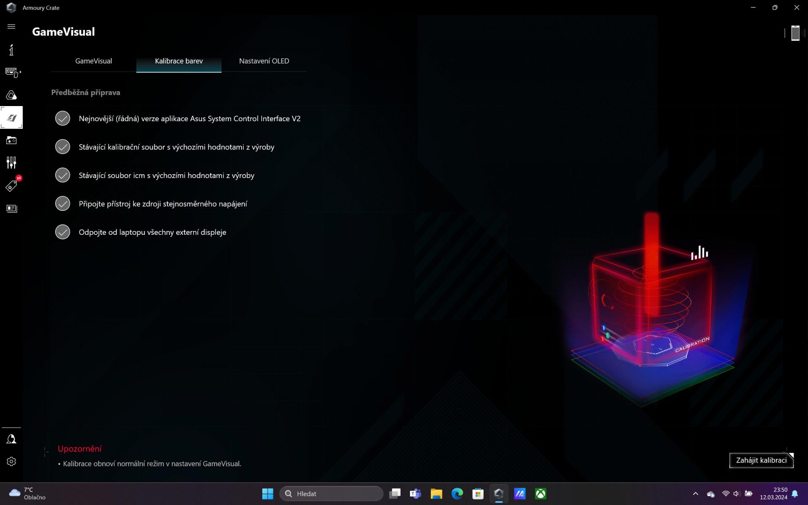
Task: Open Wi-Fi network tray icon
Action: click(x=726, y=494)
